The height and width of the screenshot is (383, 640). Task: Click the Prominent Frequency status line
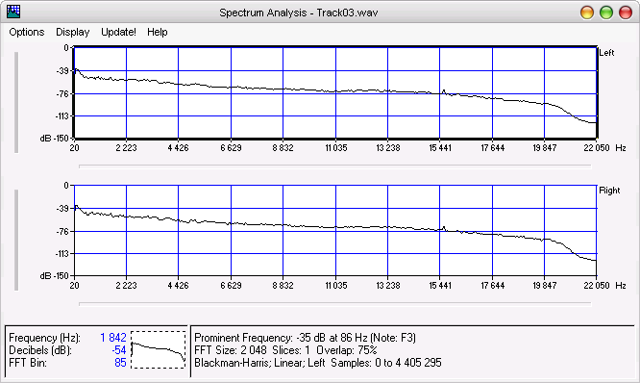click(305, 338)
